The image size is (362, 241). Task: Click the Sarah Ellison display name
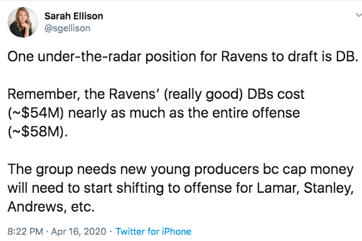click(73, 16)
